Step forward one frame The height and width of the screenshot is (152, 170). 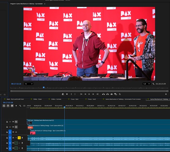click(93, 94)
